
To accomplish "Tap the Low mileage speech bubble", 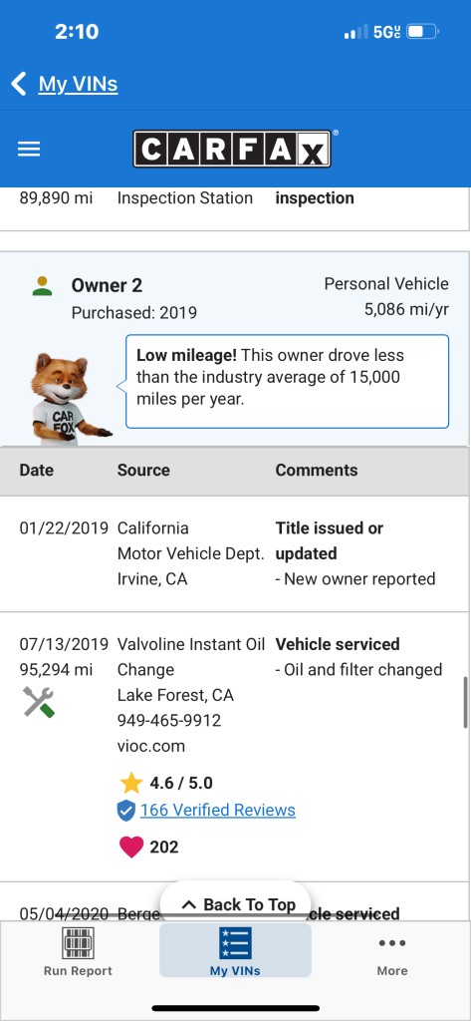I will tap(287, 381).
